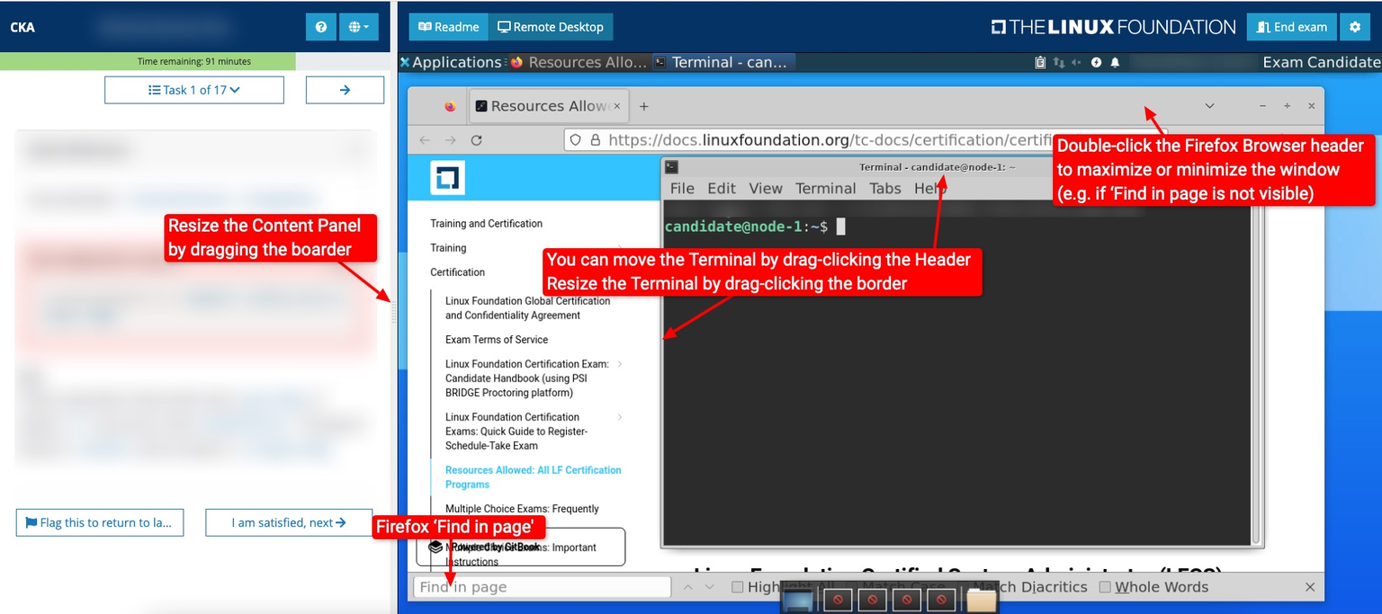Toggle the Highlight All checkbox
Viewport: 1382px width, 614px height.
coord(737,587)
